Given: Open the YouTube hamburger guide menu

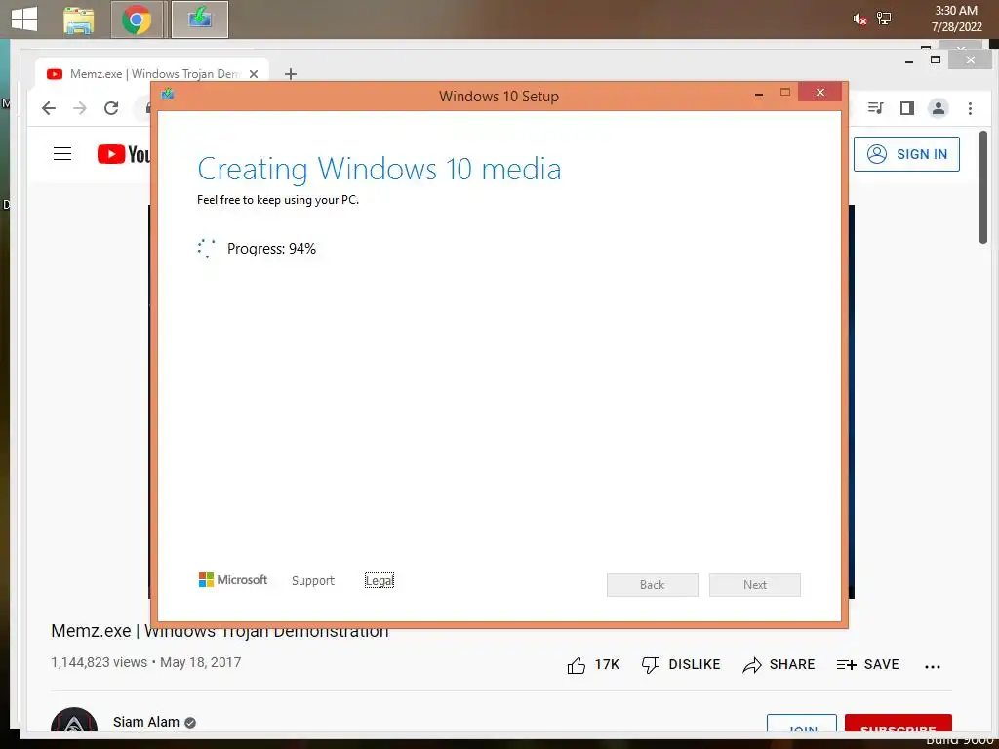Looking at the screenshot, I should (x=62, y=153).
